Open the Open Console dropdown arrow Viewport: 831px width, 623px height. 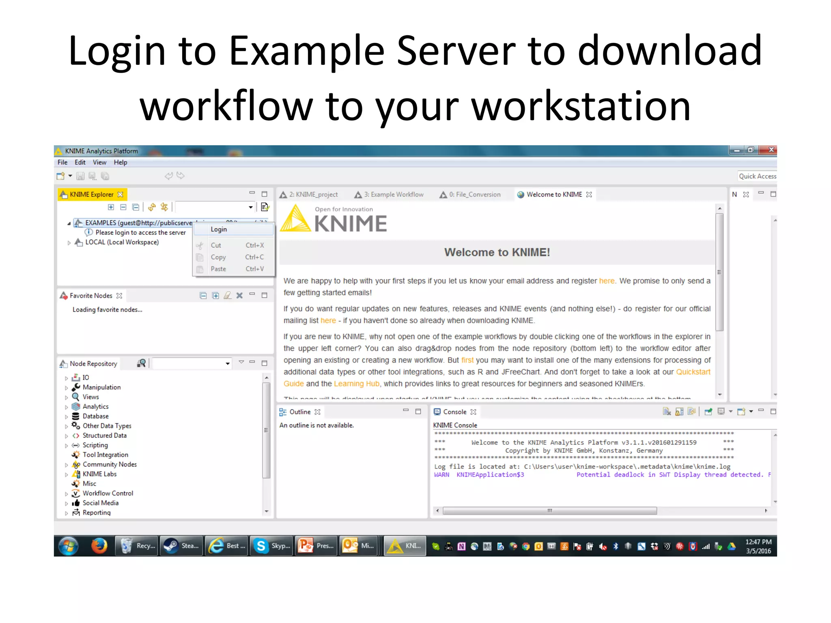pos(751,412)
